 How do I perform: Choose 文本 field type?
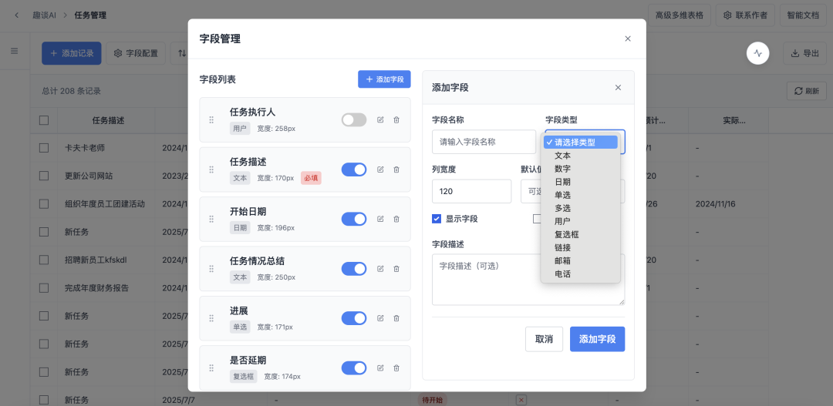(x=581, y=156)
